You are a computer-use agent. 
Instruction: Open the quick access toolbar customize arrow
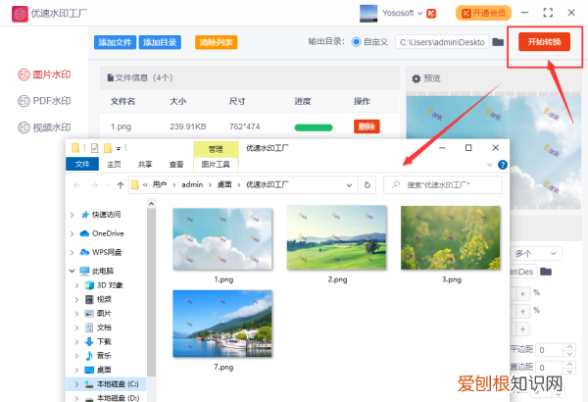coord(119,149)
